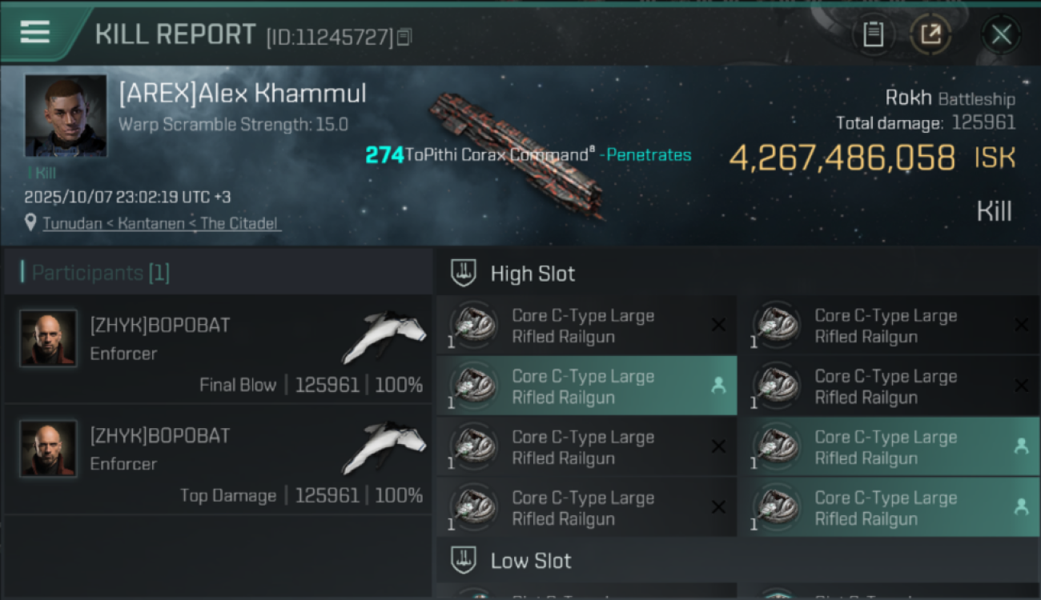Click the person icon on left-column highlighted railgun
The width and height of the screenshot is (1041, 600).
(x=718, y=386)
